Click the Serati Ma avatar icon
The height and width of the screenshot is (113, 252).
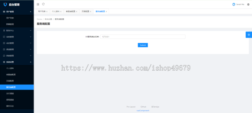point(234,4)
